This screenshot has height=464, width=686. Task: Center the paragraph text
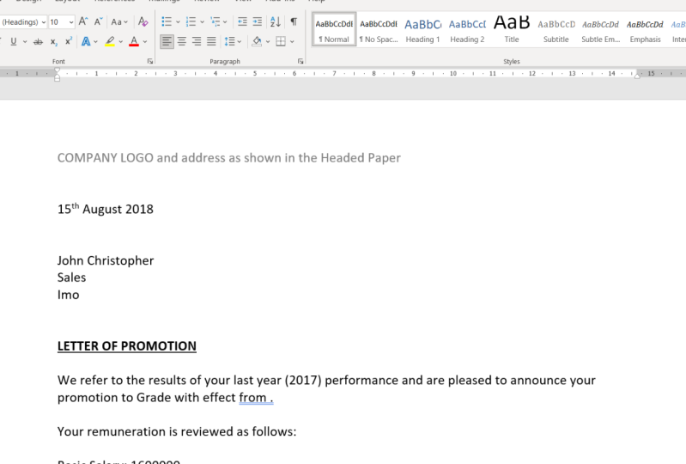coord(181,41)
